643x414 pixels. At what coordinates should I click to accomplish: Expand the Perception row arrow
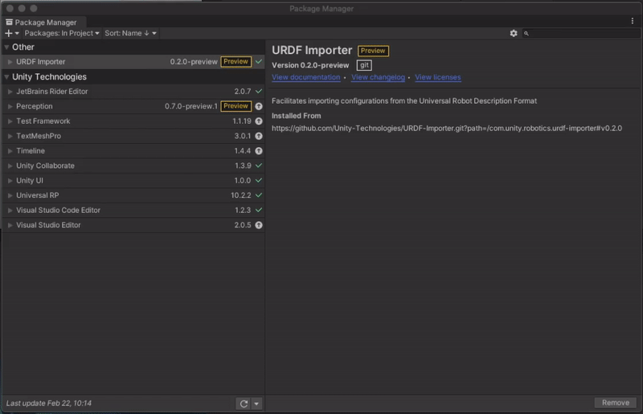tap(10, 106)
